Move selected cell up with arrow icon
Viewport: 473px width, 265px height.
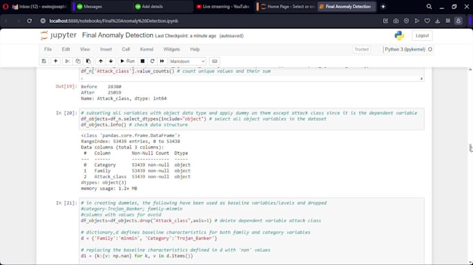click(x=100, y=61)
